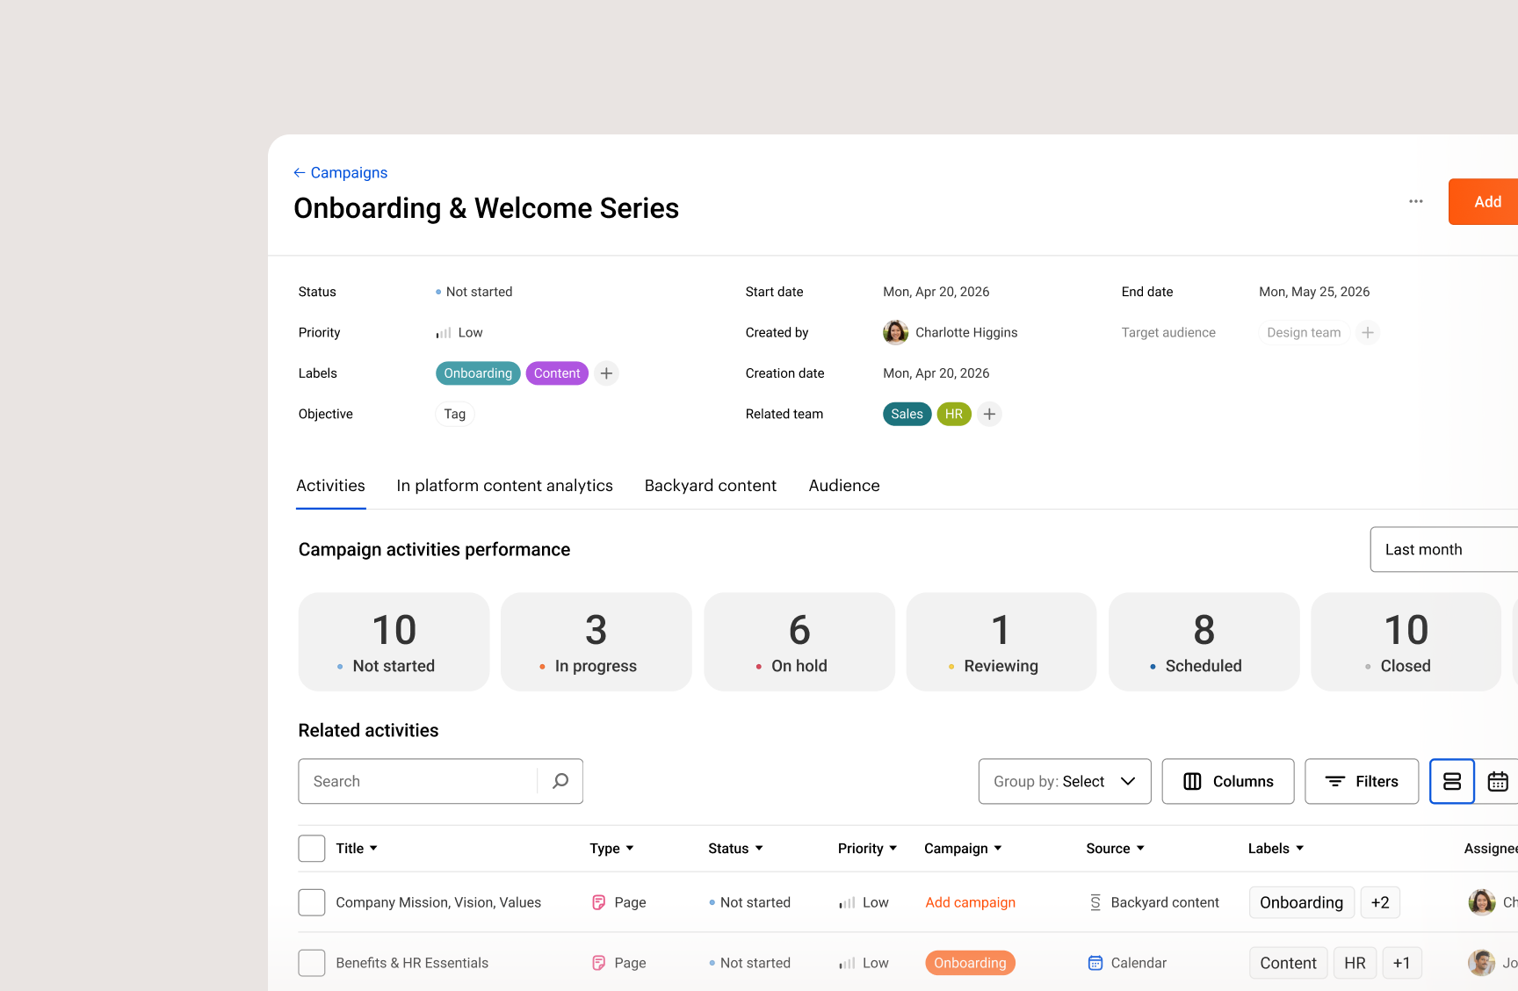Click inside the Search activities field

click(x=413, y=781)
